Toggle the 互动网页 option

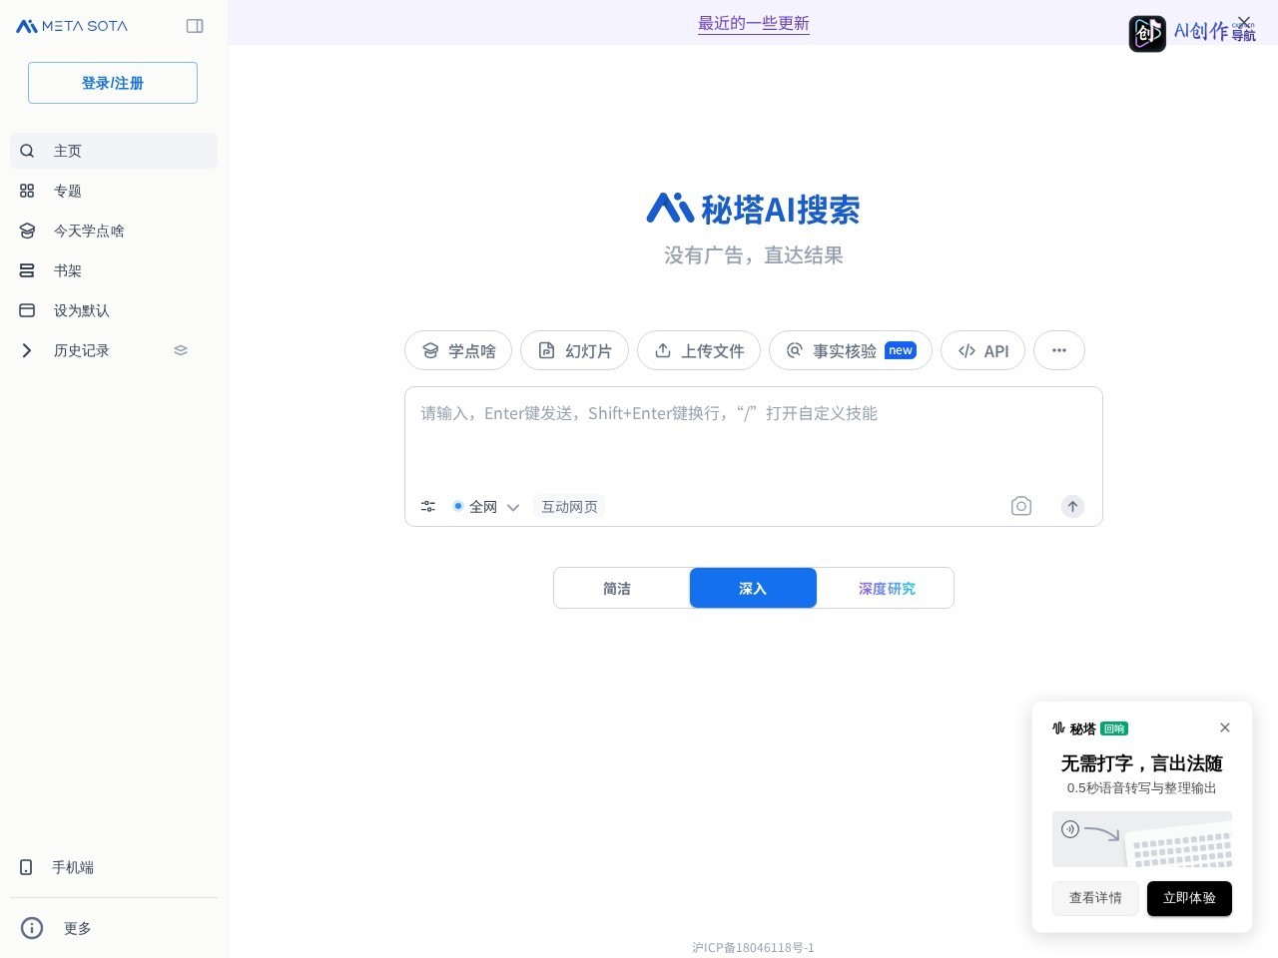(x=569, y=507)
